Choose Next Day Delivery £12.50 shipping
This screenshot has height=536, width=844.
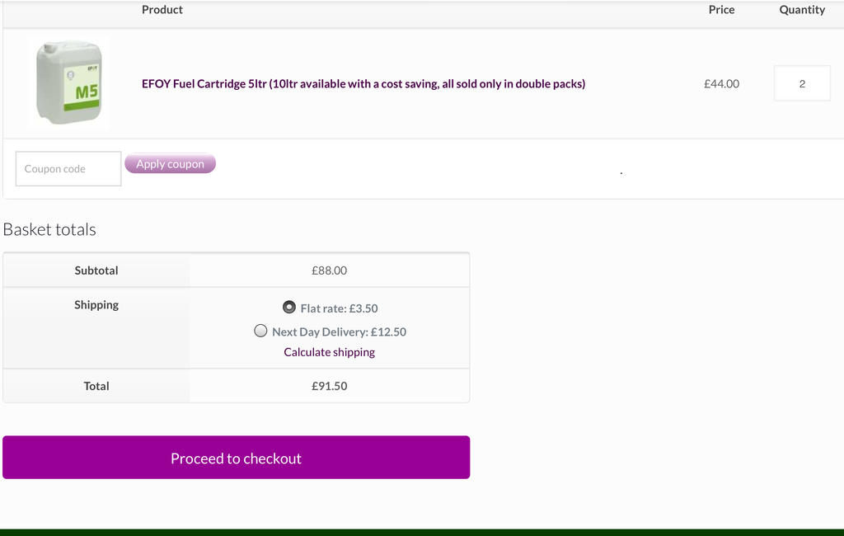(x=261, y=331)
